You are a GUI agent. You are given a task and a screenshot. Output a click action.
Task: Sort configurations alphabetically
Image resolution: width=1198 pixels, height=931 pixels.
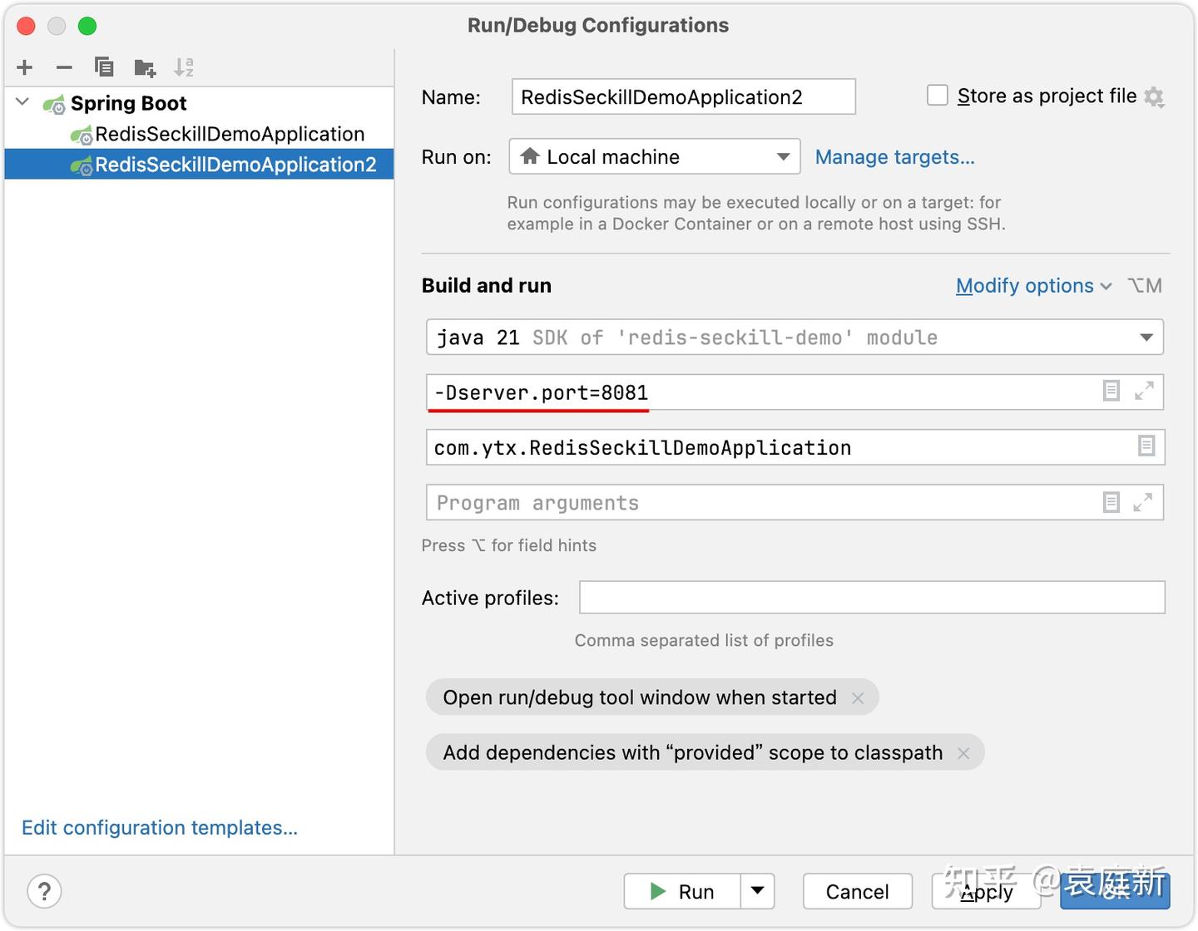(184, 67)
